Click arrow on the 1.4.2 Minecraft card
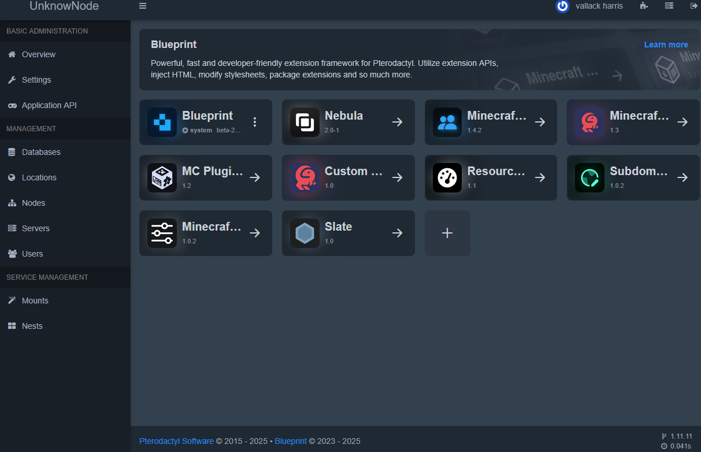 (540, 122)
